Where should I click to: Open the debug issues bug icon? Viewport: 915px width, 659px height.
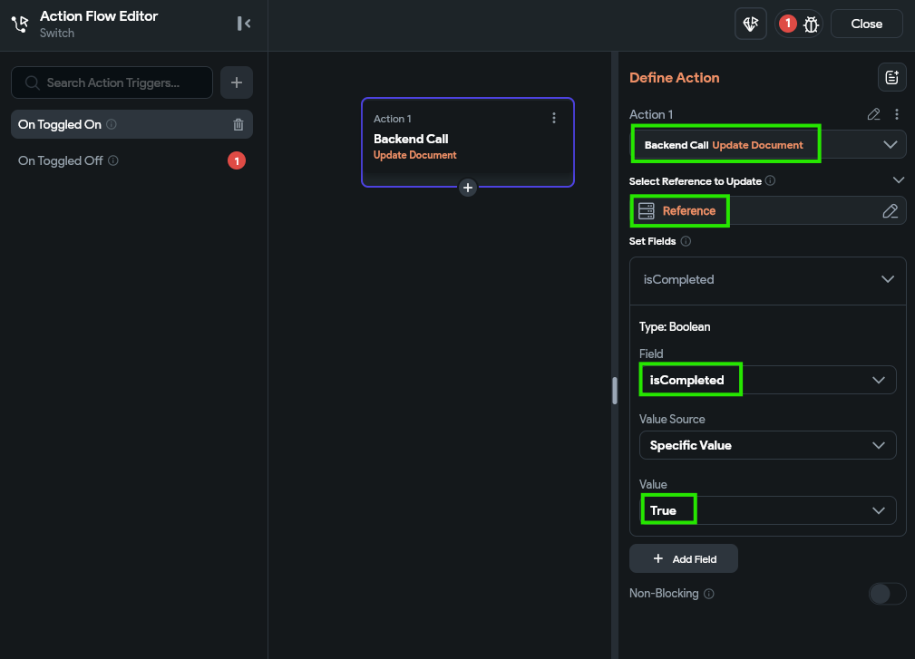pyautogui.click(x=811, y=24)
